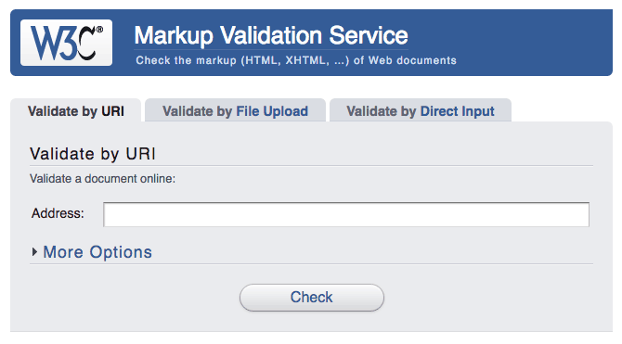Expand the More Options disclosure triangle

(x=34, y=251)
